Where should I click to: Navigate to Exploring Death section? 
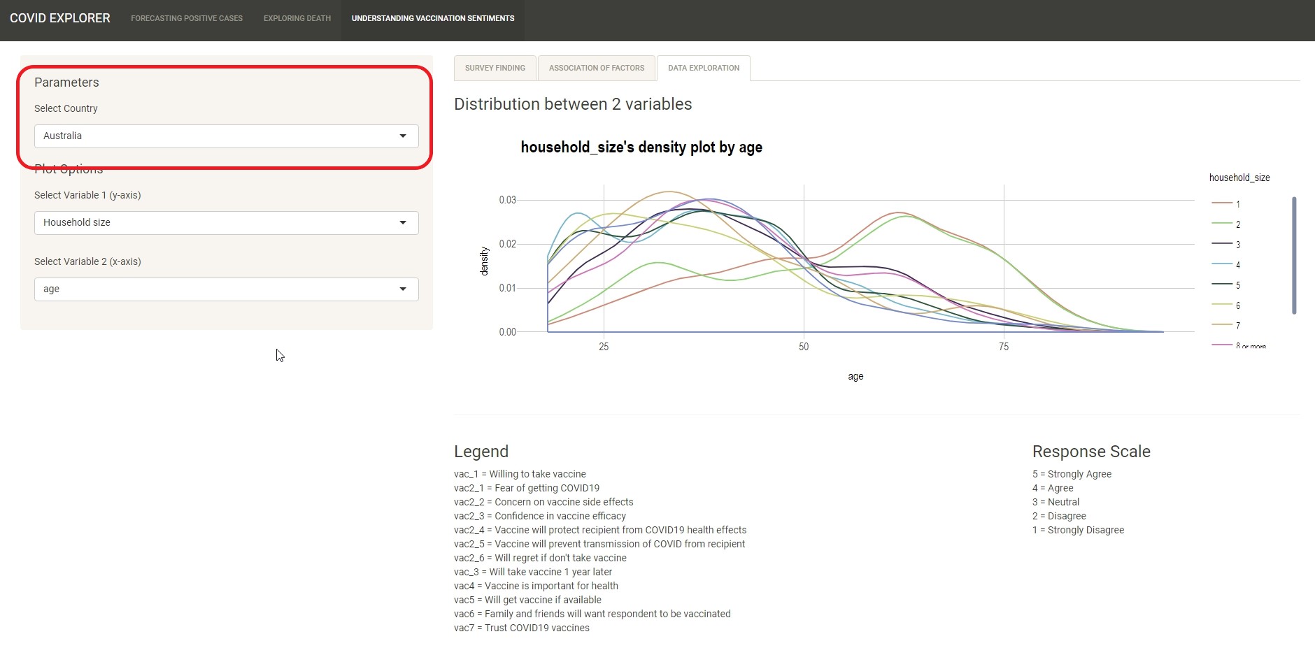[x=297, y=19]
